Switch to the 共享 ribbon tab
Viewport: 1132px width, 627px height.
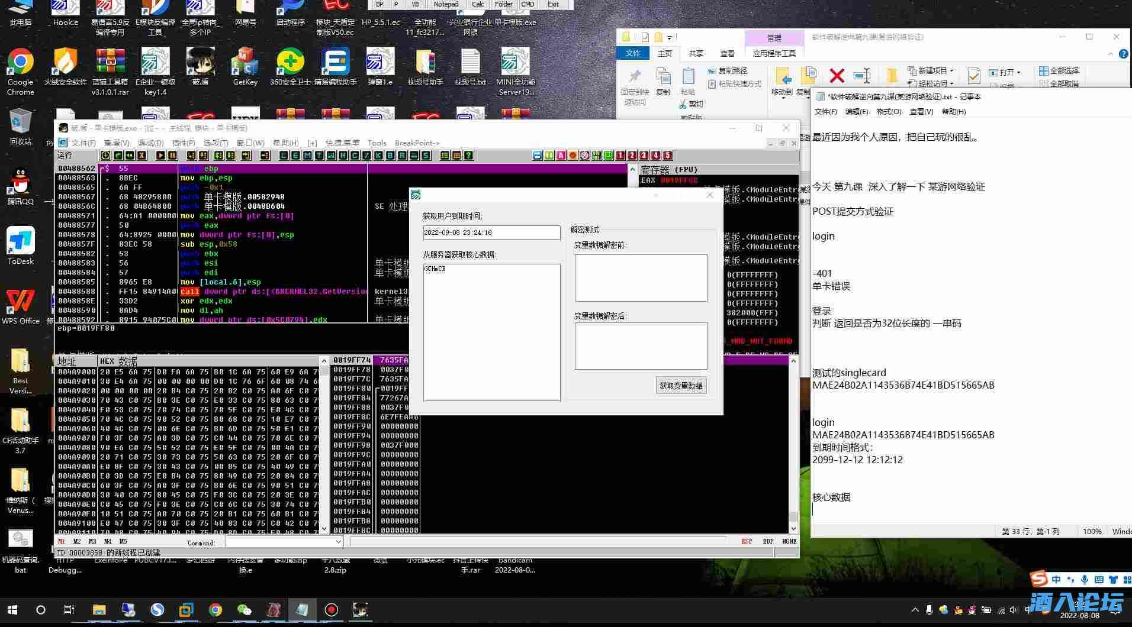tap(696, 53)
